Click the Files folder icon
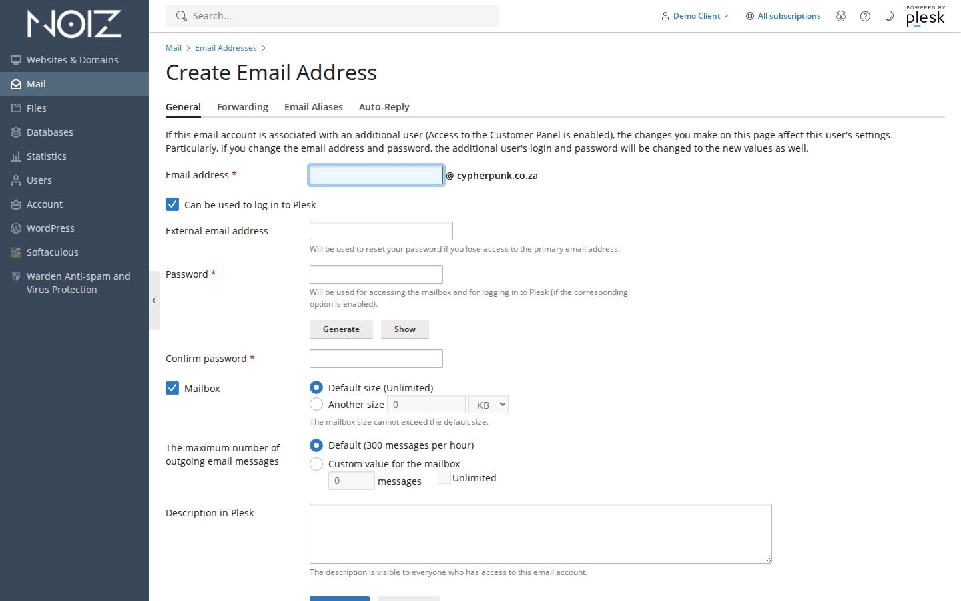This screenshot has width=961, height=601. point(16,108)
